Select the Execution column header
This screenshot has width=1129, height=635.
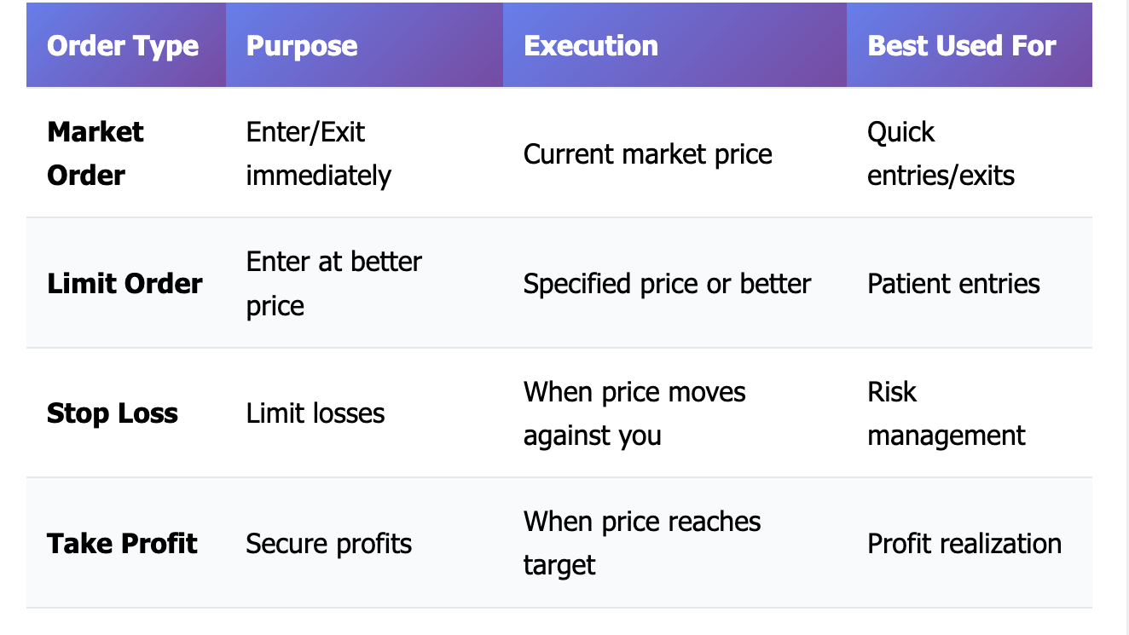pyautogui.click(x=591, y=46)
